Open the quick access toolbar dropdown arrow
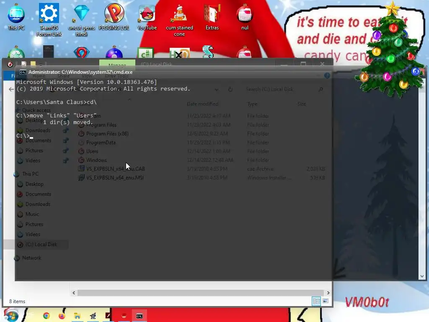This screenshot has height=322, width=429. pyautogui.click(x=41, y=64)
